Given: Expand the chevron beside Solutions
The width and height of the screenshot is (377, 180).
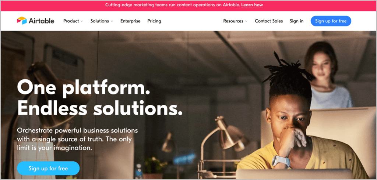Looking at the screenshot, I should [112, 21].
